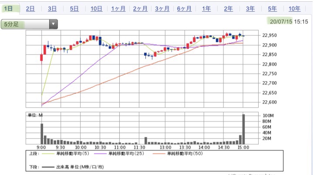
Task: Click the gray bar swatch for 出来高
Action: pyautogui.click(x=48, y=167)
